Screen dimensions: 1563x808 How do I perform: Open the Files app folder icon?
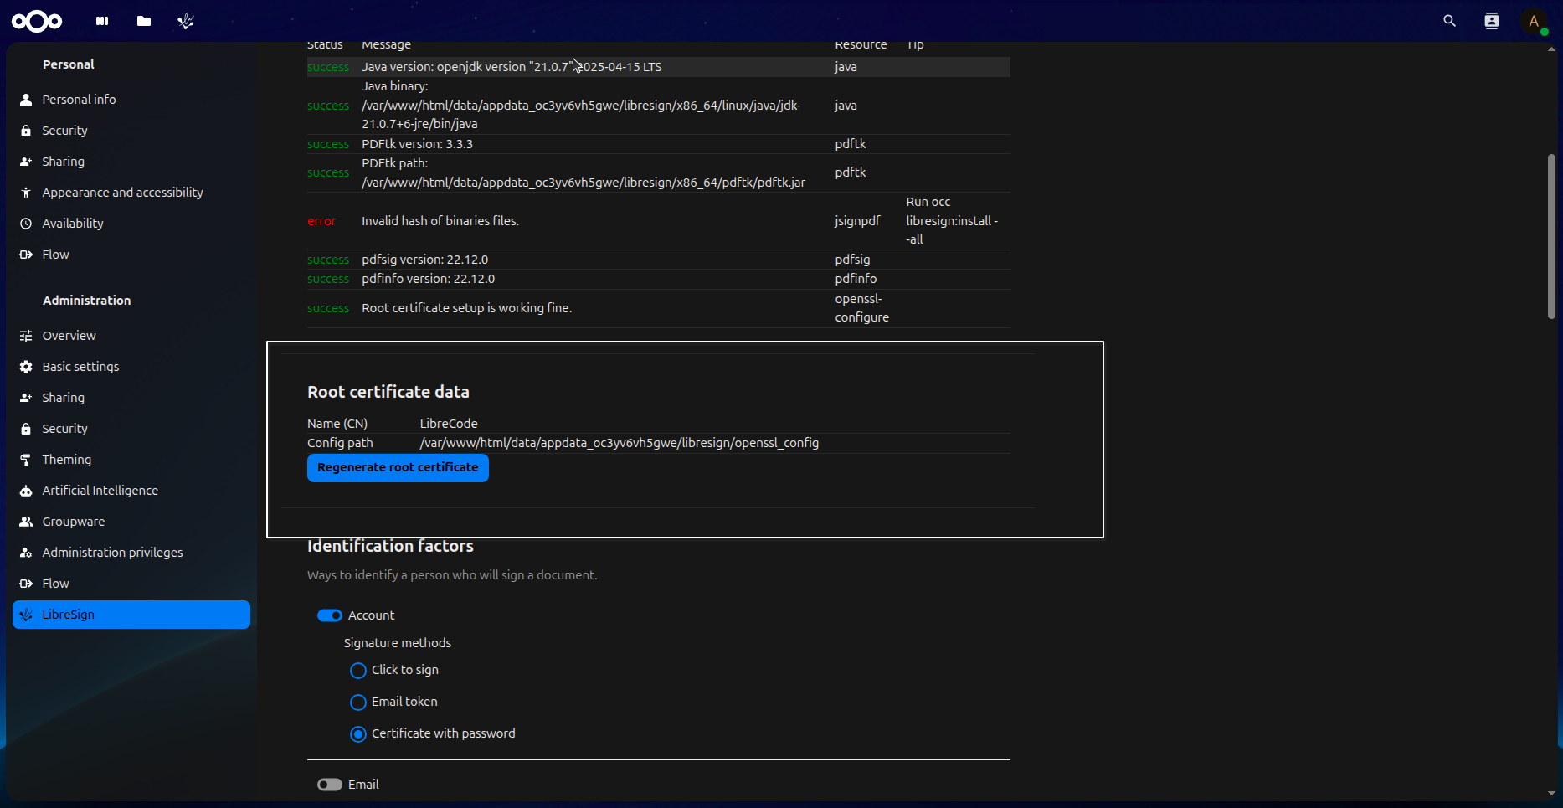coord(144,21)
